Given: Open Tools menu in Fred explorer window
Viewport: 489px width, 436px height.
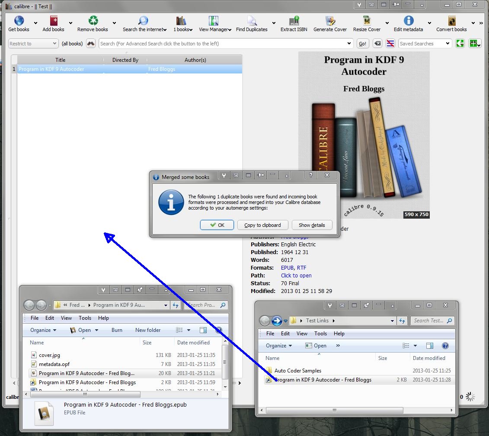Looking at the screenshot, I should [85, 318].
